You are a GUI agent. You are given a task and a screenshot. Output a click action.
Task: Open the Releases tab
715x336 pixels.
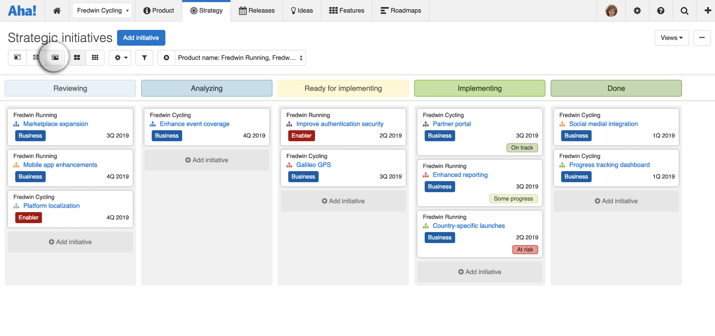[257, 11]
